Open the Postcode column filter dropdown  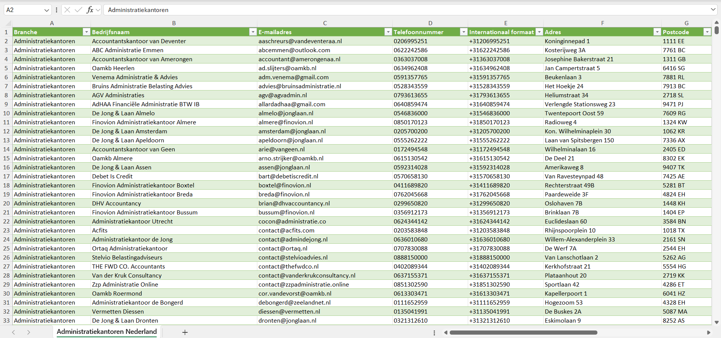707,32
